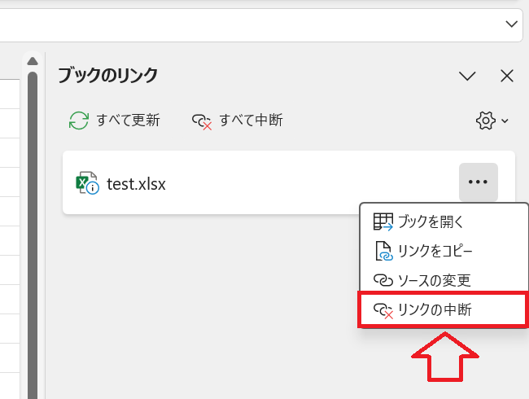Image resolution: width=529 pixels, height=399 pixels.
Task: Click the break all links icon
Action: (202, 121)
